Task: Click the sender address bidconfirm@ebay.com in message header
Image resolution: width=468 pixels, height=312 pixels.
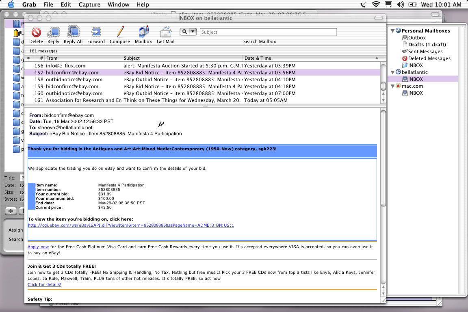Action: [x=69, y=115]
